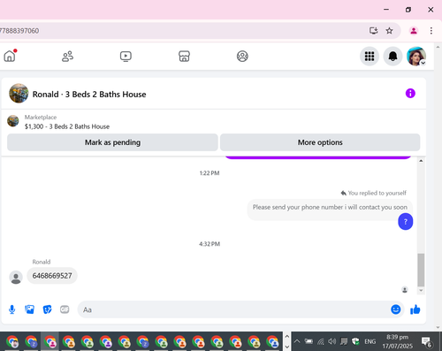Open the account profile picture menu

click(416, 56)
